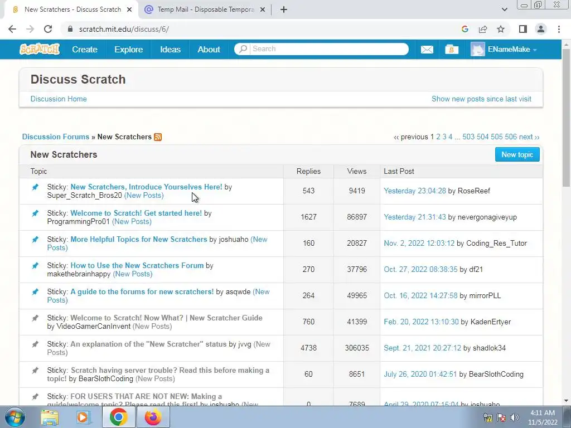Image resolution: width=571 pixels, height=428 pixels.
Task: Open Chrome three-dot menu
Action: click(559, 29)
